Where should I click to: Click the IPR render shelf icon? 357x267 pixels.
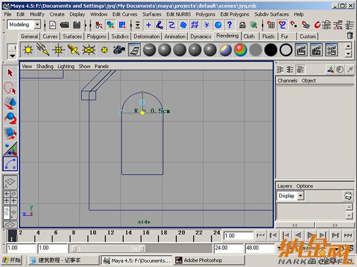click(316, 50)
